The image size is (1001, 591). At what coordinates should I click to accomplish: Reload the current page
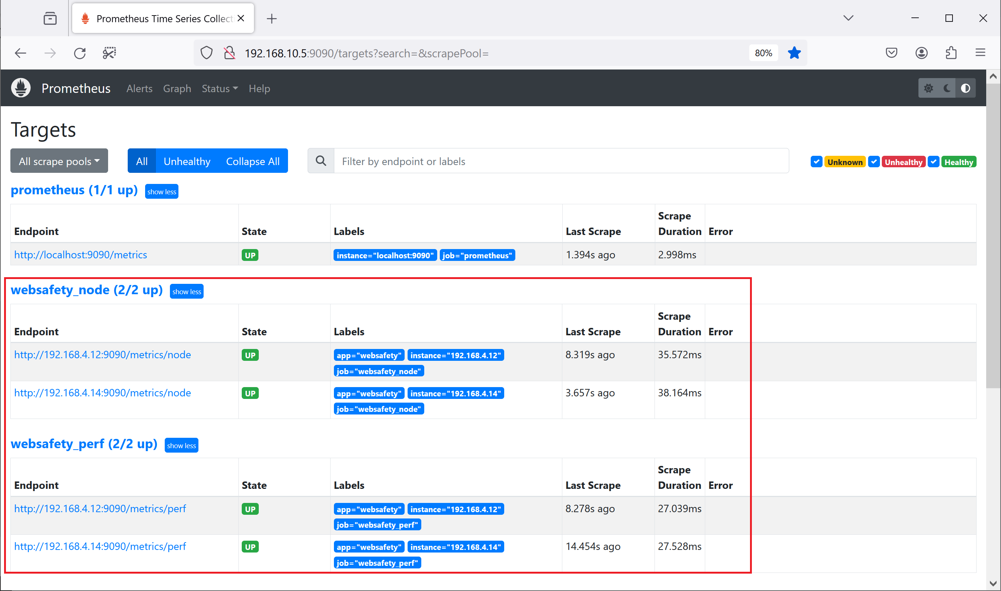coord(80,53)
